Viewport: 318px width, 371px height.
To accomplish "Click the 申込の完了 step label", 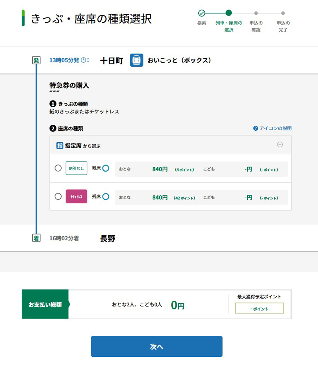I will (x=283, y=26).
